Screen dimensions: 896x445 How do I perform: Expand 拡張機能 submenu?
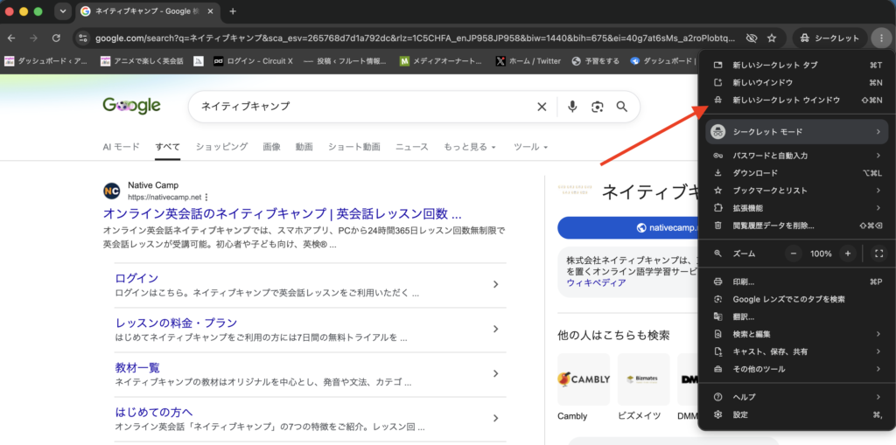pyautogui.click(x=797, y=208)
